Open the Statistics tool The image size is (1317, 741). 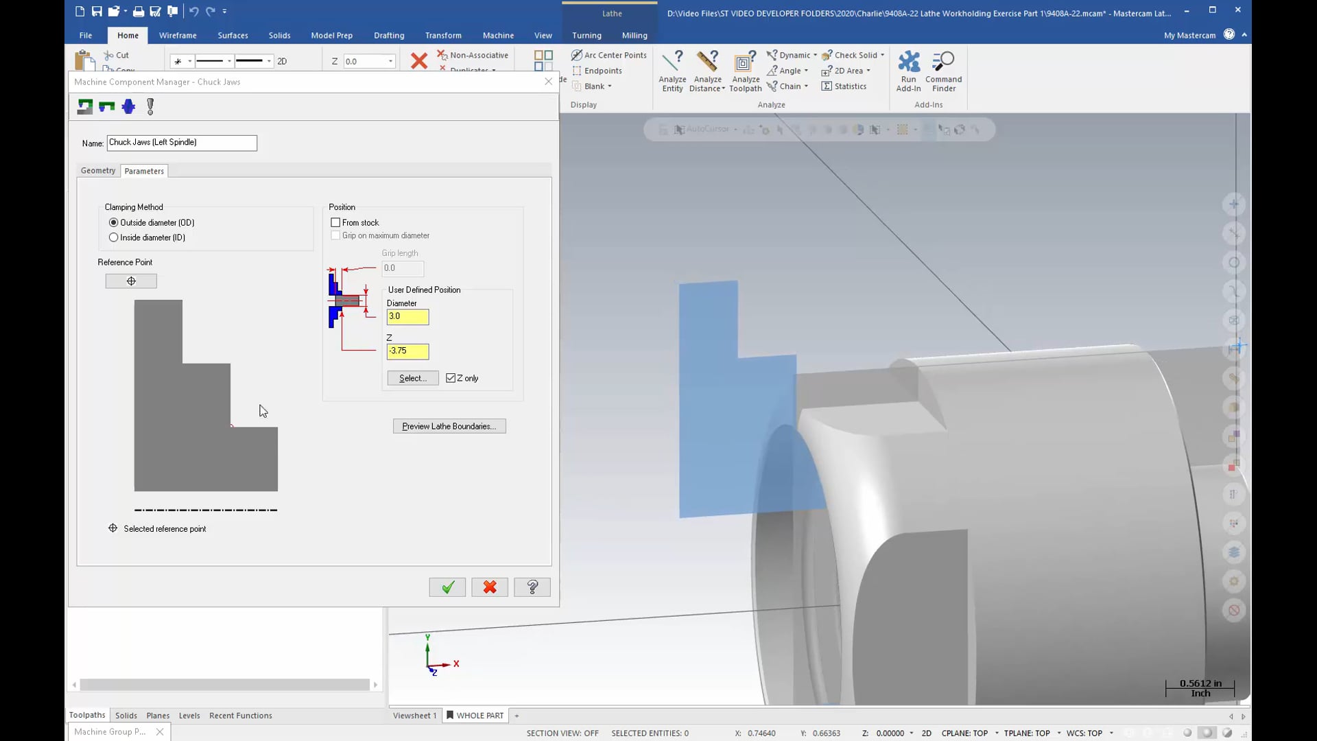coord(844,86)
